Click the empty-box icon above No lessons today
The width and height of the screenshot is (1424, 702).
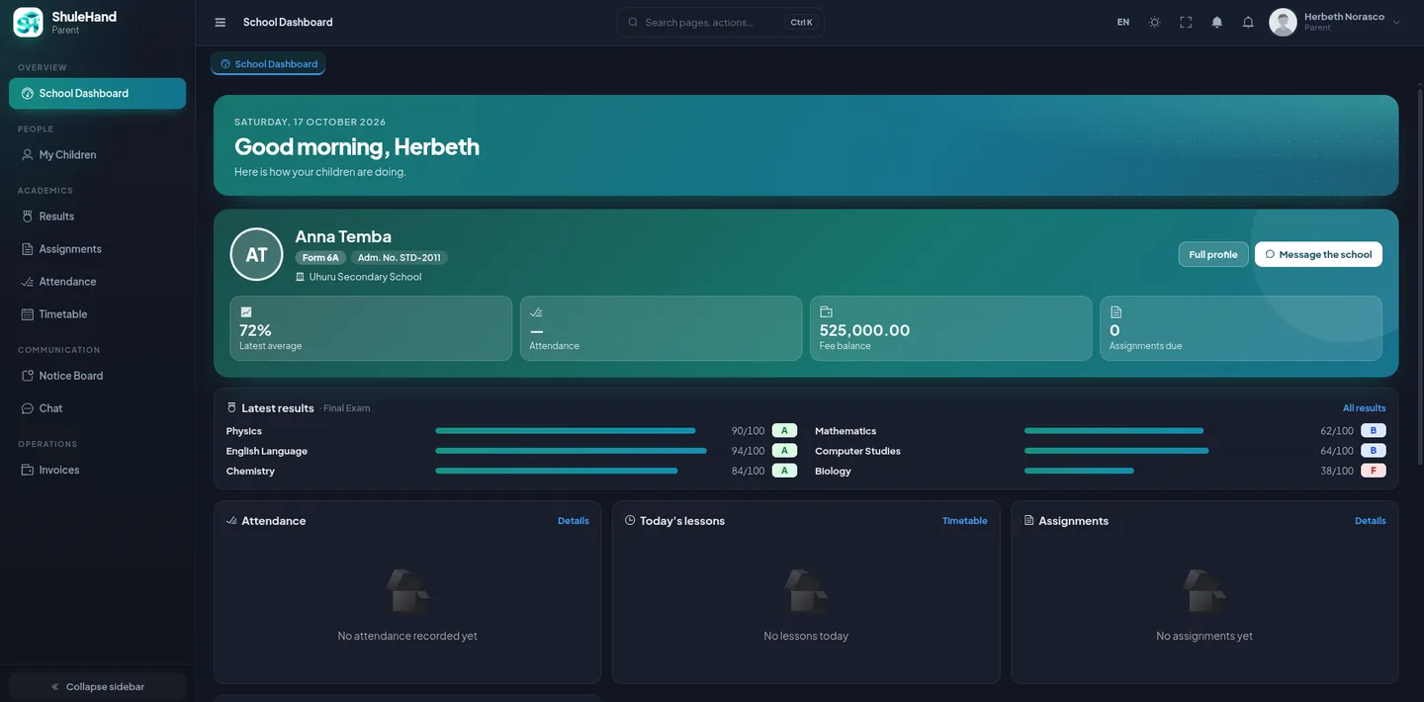tap(806, 591)
